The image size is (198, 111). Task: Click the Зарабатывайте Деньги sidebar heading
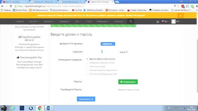[x=29, y=38]
